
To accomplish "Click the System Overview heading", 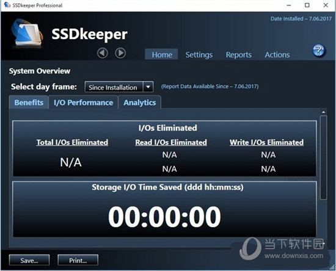I will 40,71.
